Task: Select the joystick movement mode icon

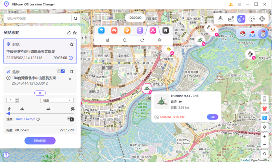Action: (x=252, y=19)
